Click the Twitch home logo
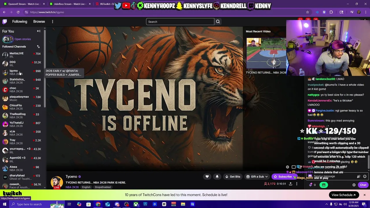Viewport: 370px width, 208px height. pyautogui.click(x=5, y=22)
